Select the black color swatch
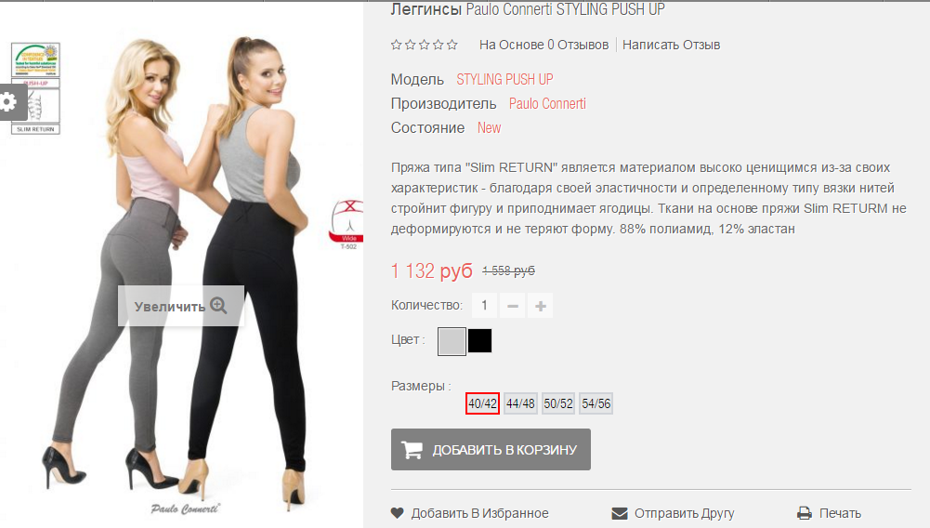This screenshot has width=930, height=528. click(x=479, y=340)
